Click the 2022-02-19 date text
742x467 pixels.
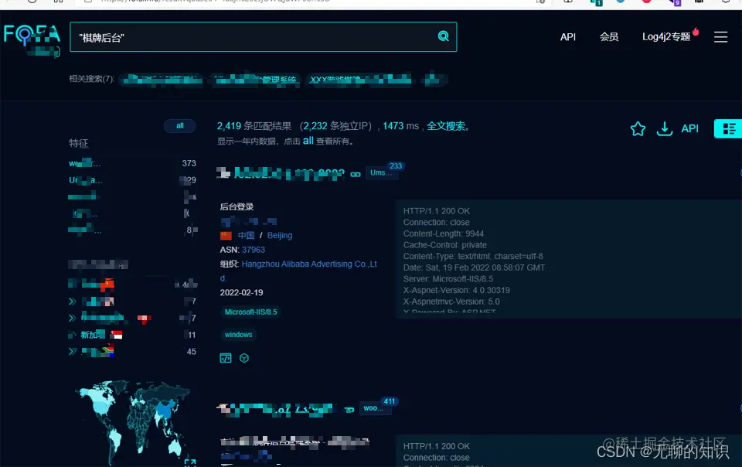pyautogui.click(x=241, y=292)
